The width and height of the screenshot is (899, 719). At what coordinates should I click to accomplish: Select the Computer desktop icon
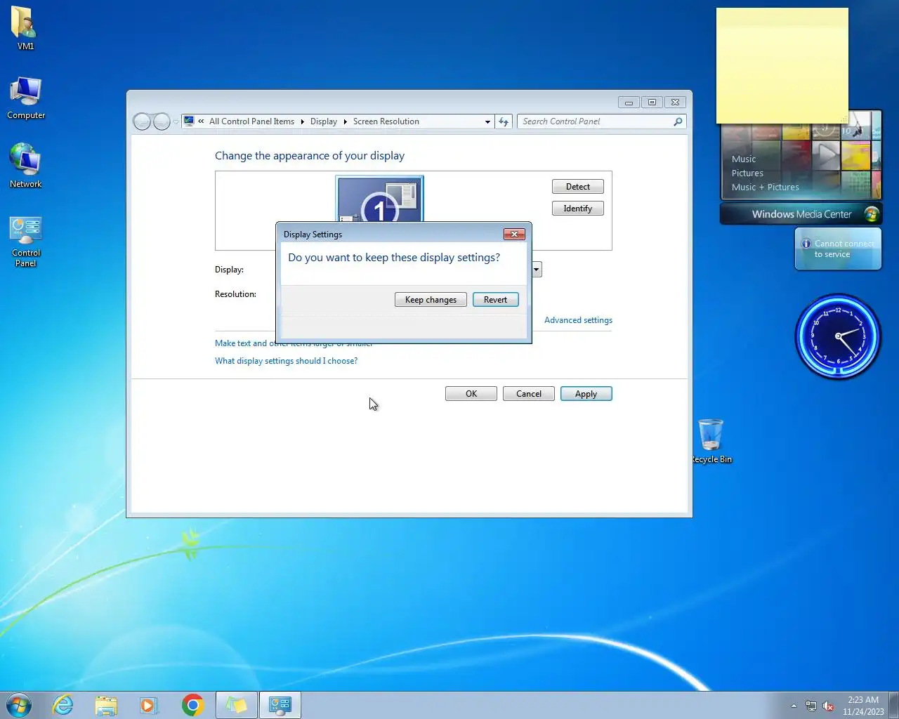pyautogui.click(x=26, y=98)
